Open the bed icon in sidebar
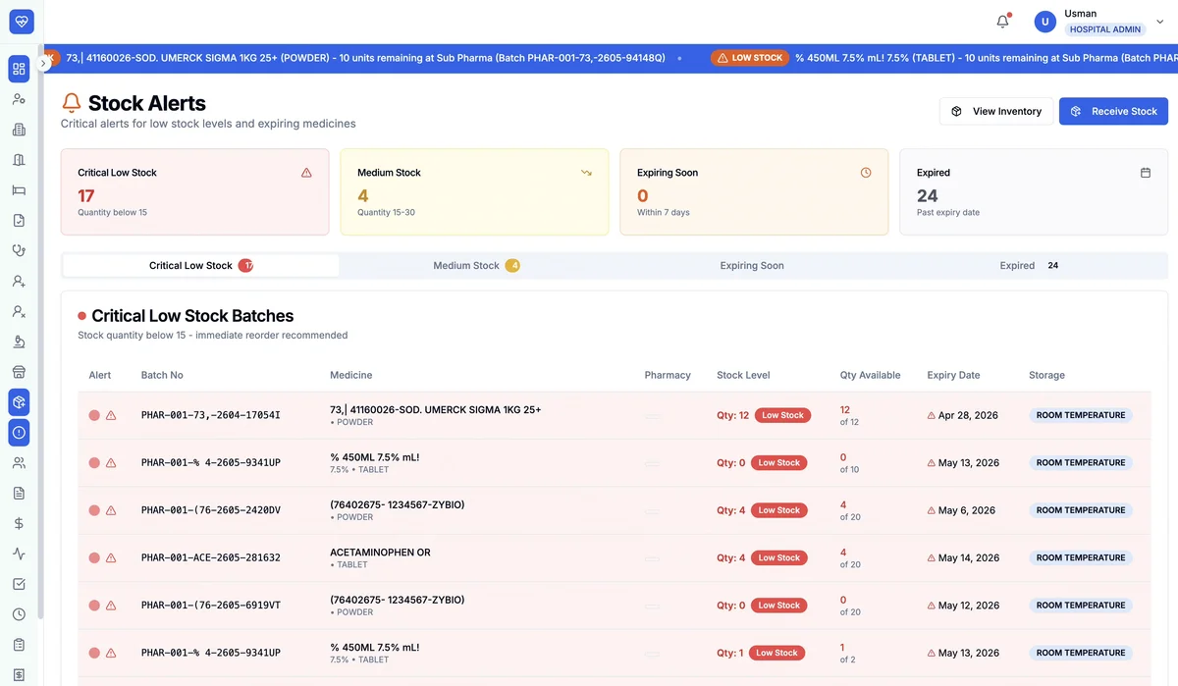 pyautogui.click(x=19, y=190)
